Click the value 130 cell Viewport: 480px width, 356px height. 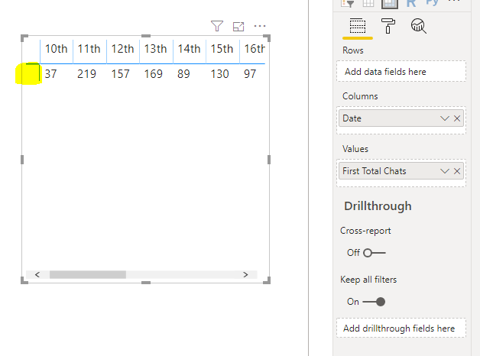click(x=220, y=74)
